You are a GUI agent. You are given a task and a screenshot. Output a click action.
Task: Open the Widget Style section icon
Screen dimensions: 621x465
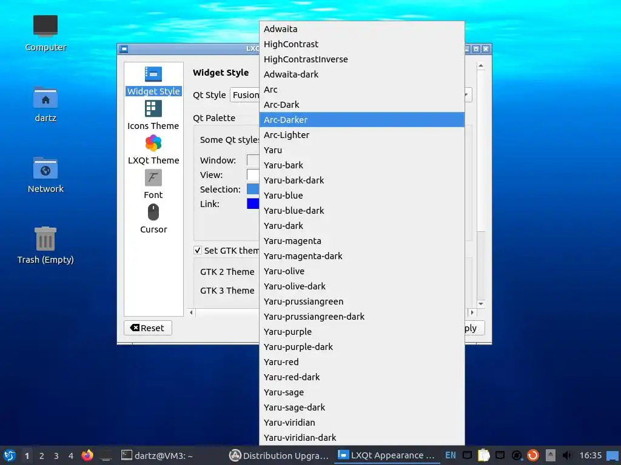(x=153, y=74)
